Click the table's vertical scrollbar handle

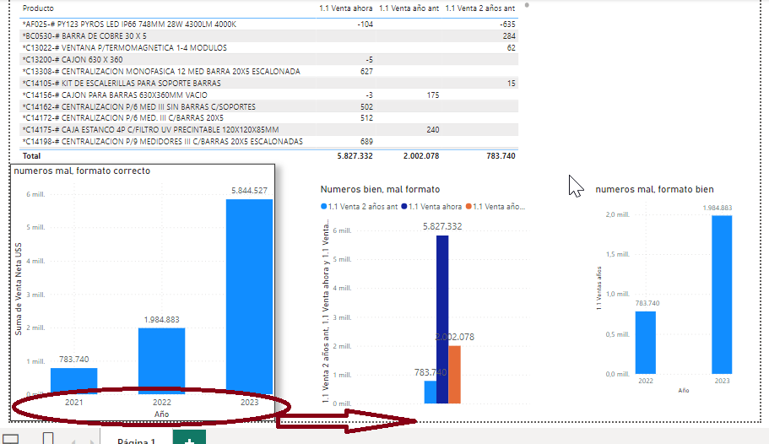tap(527, 5)
